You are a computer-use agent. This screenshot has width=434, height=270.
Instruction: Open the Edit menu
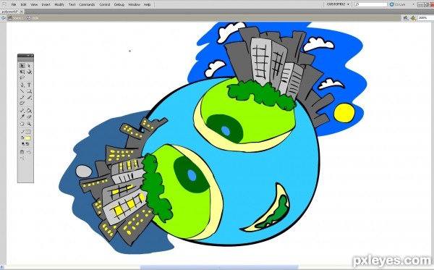click(24, 5)
